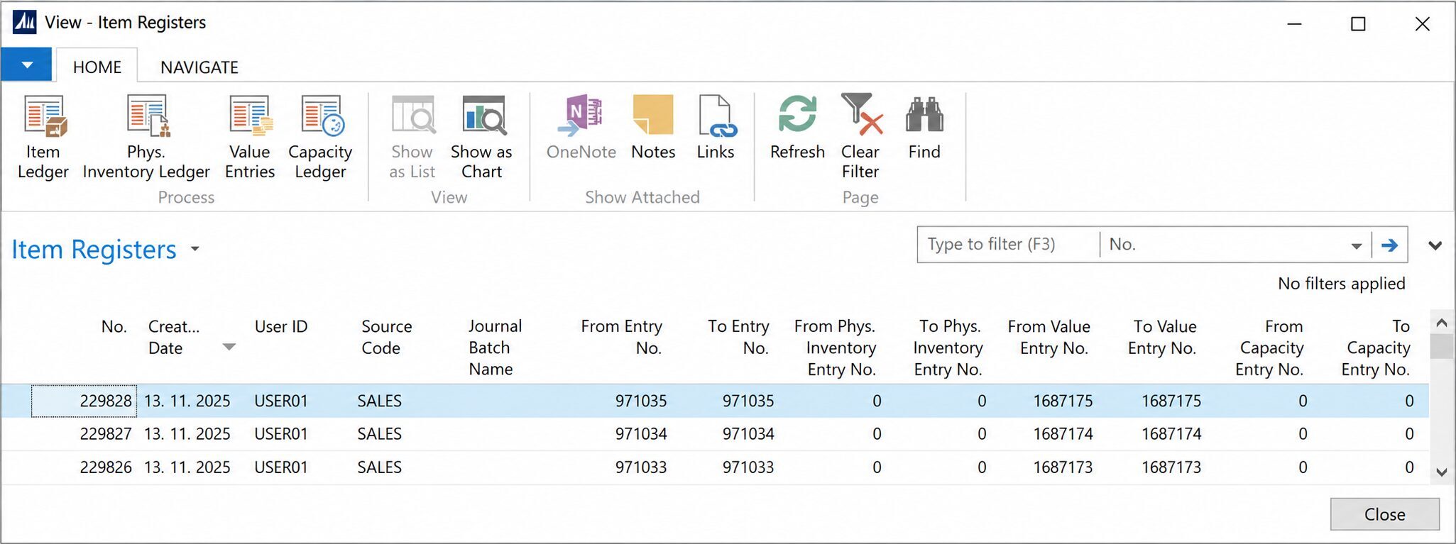Viewport: 1456px width, 544px height.
Task: Open Find with the binoculars icon
Action: pyautogui.click(x=924, y=115)
